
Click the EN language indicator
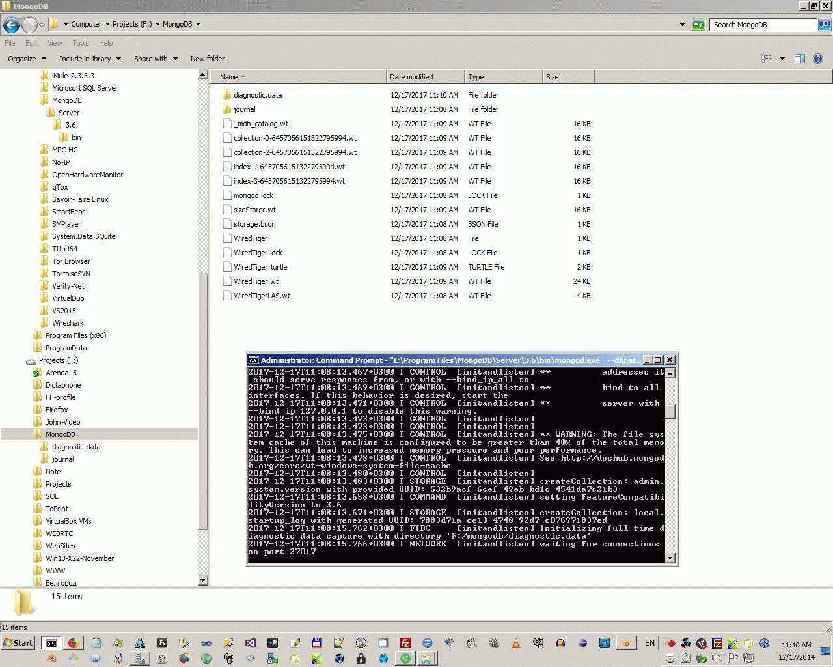(649, 643)
